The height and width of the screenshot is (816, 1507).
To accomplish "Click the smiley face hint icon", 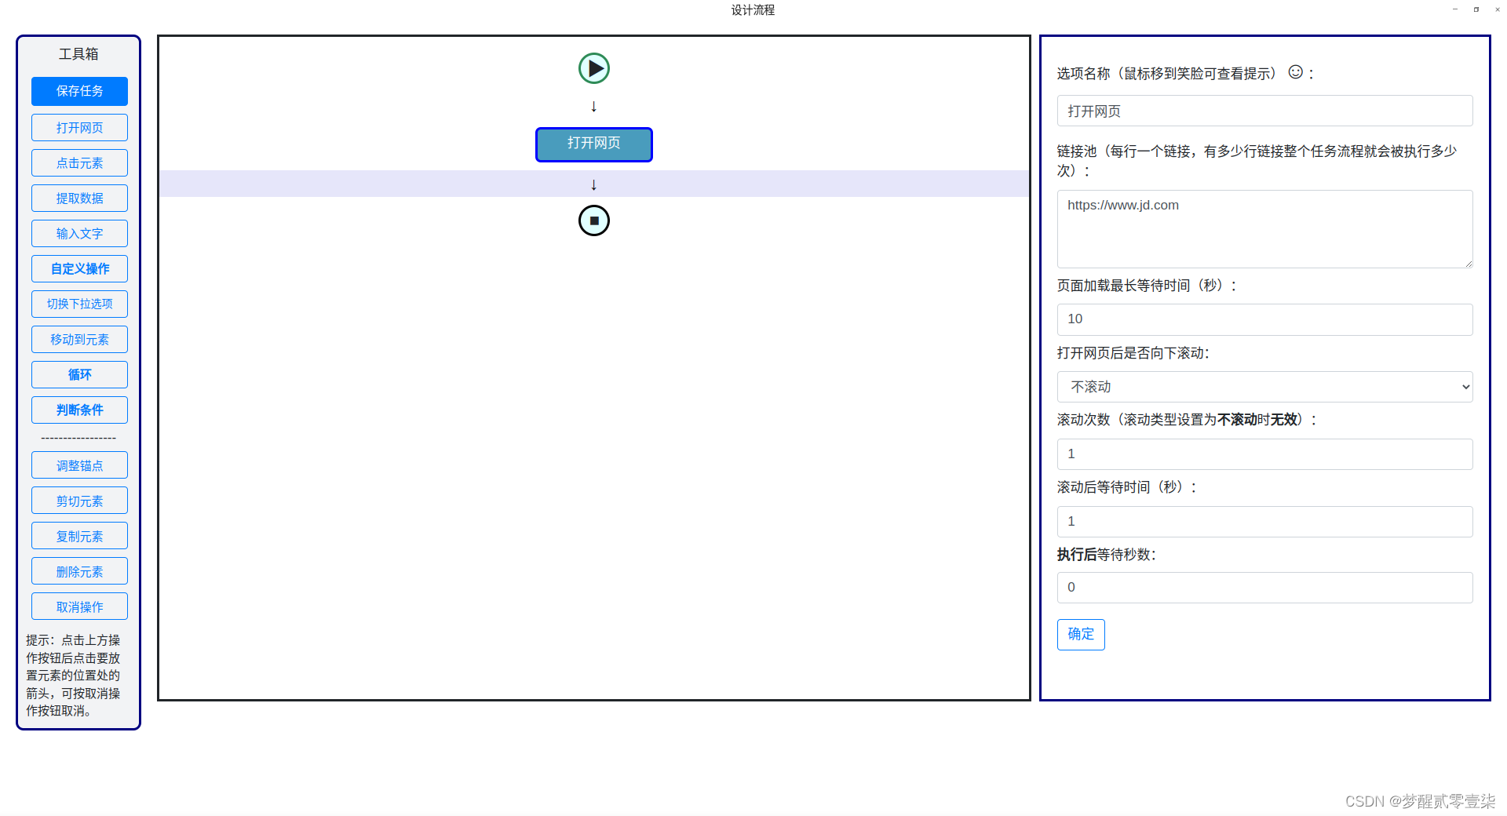I will click(x=1296, y=72).
